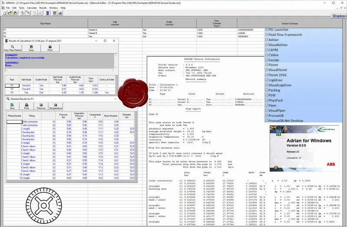
Task: Open the Window menu
Action: click(x=53, y=8)
